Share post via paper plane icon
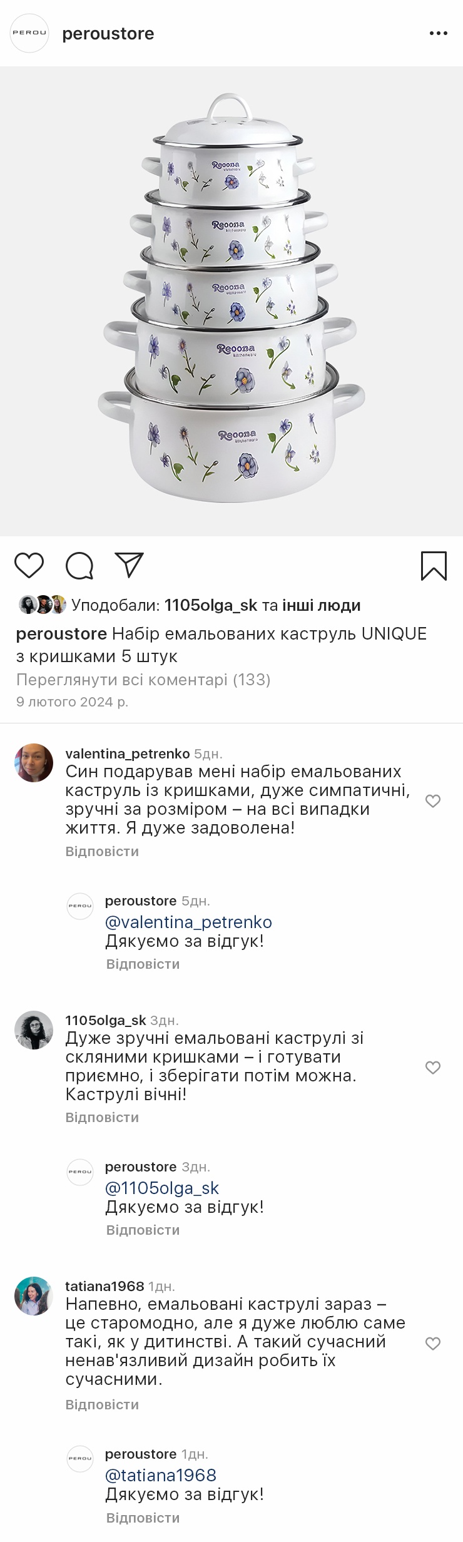The width and height of the screenshot is (463, 1542). [x=130, y=564]
